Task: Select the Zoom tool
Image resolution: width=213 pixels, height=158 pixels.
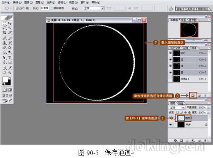Action: [x=10, y=73]
